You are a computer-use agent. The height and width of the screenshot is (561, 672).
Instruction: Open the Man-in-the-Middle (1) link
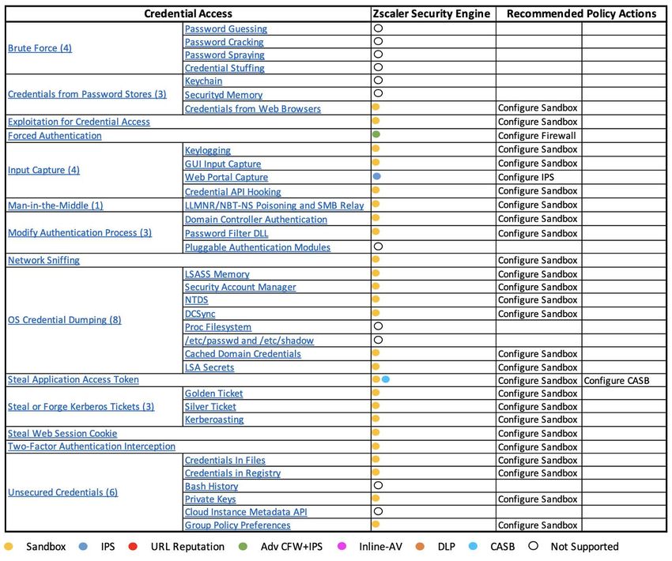click(55, 205)
